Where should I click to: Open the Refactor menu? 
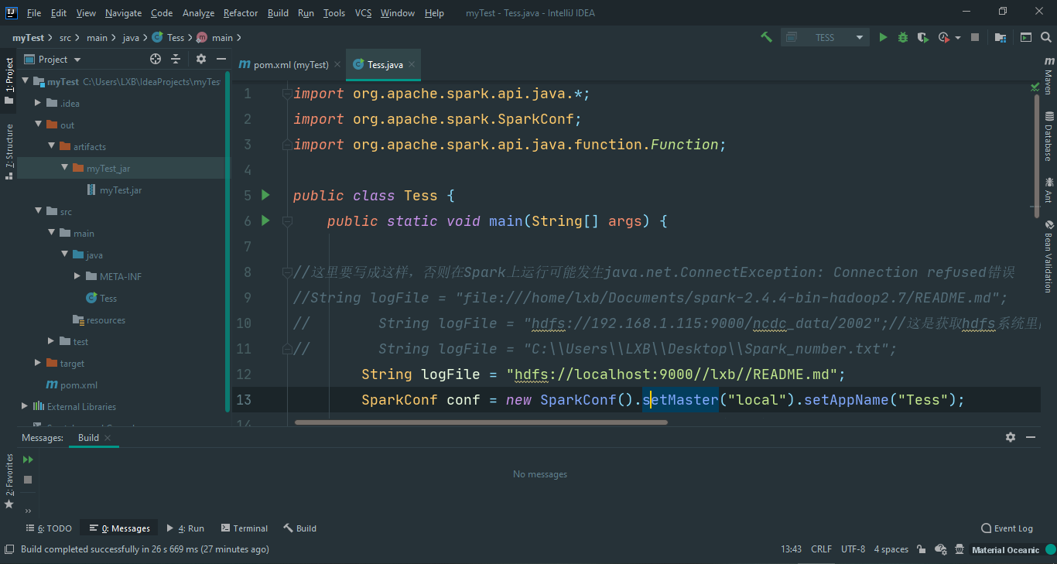click(x=240, y=12)
